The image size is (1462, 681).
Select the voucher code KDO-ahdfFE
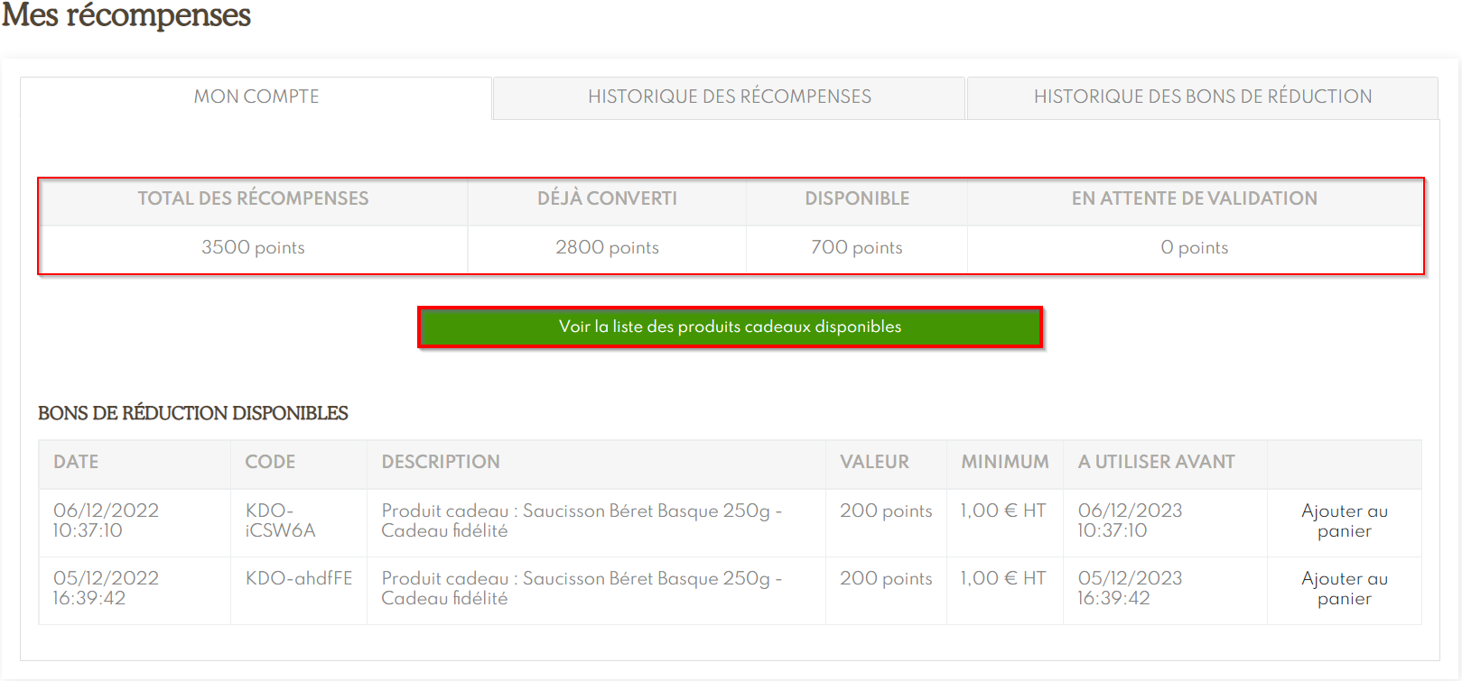coord(299,578)
